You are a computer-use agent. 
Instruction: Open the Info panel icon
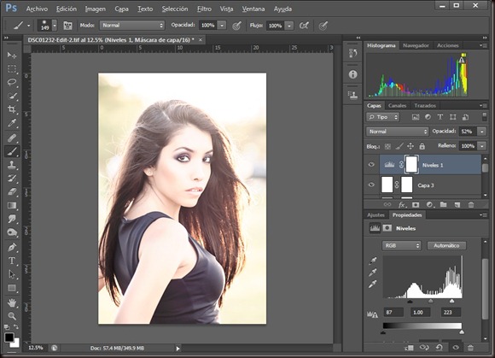coord(353,74)
